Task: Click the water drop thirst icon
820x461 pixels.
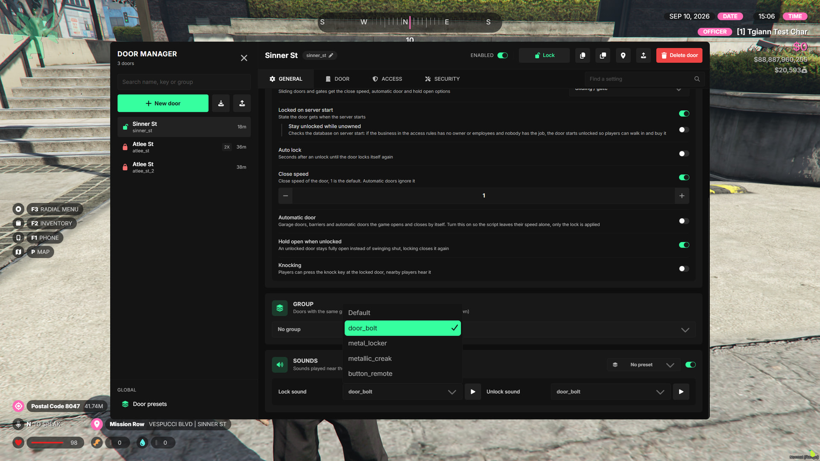Action: (x=143, y=443)
